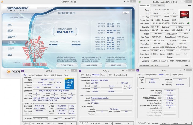Open About tab in CPU-Z CPU window
The width and height of the screenshot is (193, 125).
click(x=66, y=75)
